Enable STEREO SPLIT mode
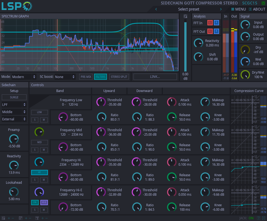 119,77
